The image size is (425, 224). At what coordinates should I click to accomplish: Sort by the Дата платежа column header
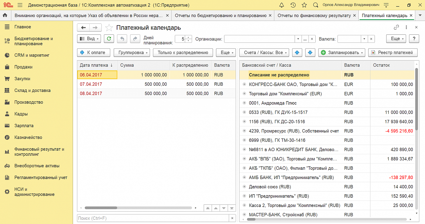point(97,65)
